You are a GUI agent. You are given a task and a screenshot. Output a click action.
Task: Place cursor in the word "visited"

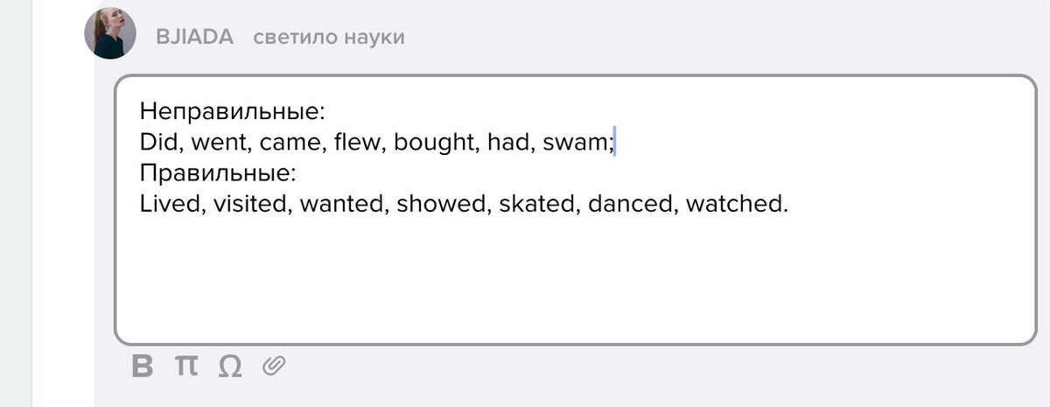(249, 204)
